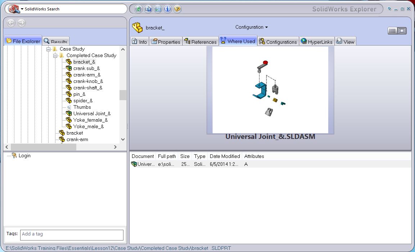The image size is (415, 252).
Task: Click the file tree scroll-down arrow
Action: tap(123, 139)
